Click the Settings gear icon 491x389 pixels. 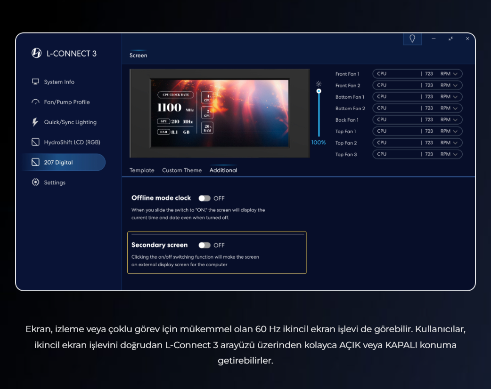coord(35,182)
